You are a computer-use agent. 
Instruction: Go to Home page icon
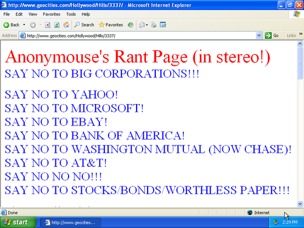tap(66, 25)
